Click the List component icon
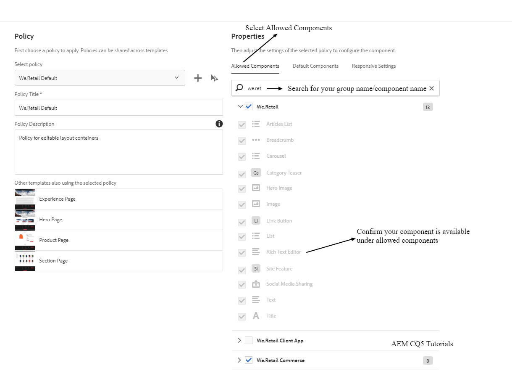The image size is (512, 371). [256, 236]
